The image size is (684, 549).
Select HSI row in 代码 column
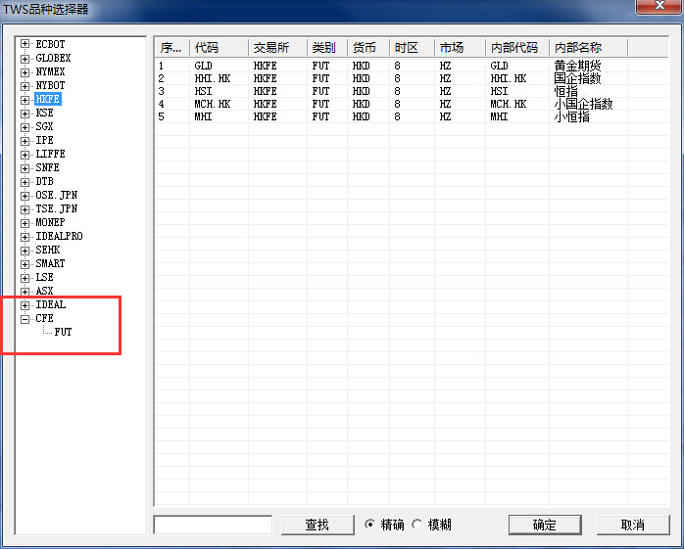[x=203, y=91]
